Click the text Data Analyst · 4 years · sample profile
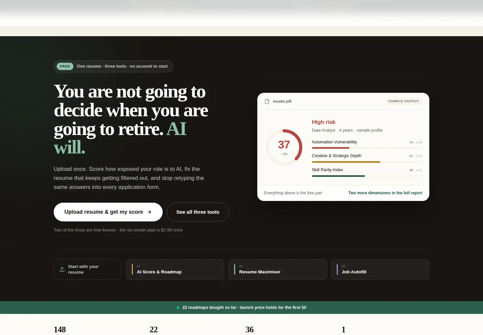 click(x=347, y=130)
